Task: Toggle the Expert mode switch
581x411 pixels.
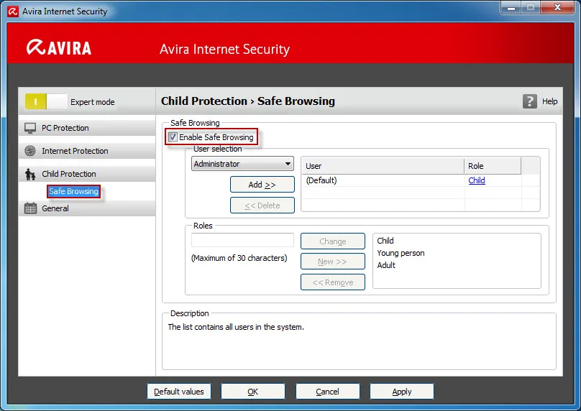Action: click(46, 101)
